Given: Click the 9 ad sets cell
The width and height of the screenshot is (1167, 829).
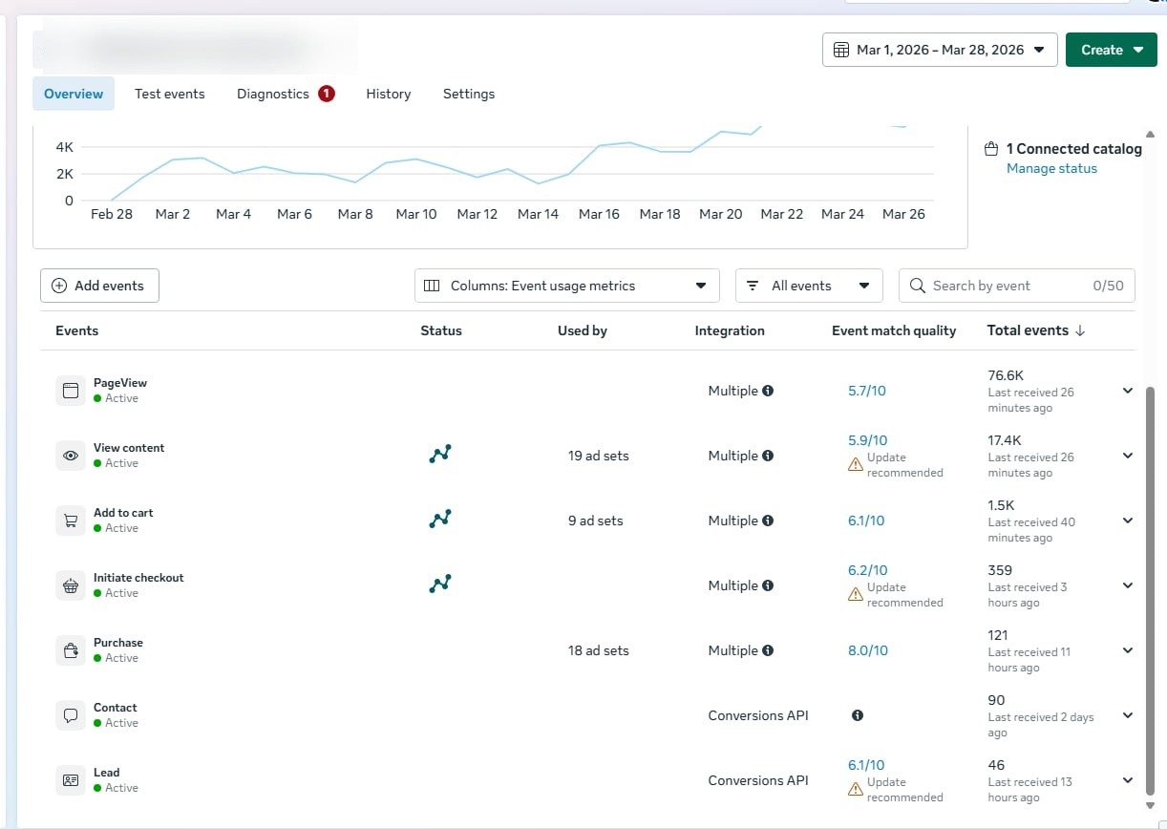Looking at the screenshot, I should point(595,521).
